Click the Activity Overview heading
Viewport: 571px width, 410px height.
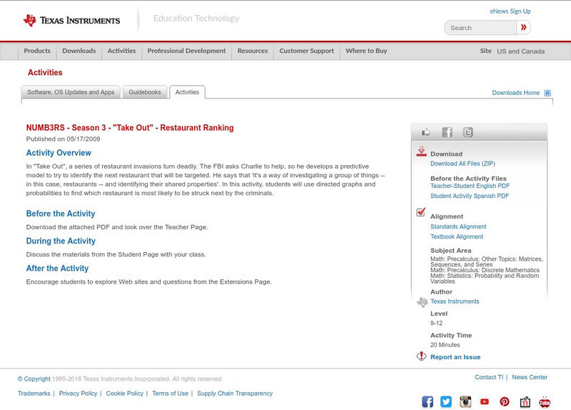click(x=59, y=153)
